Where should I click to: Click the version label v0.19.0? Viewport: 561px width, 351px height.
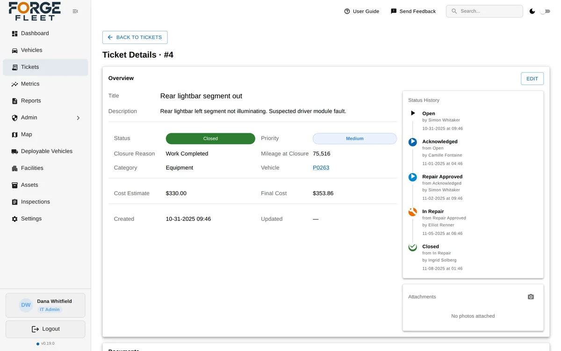tap(48, 344)
